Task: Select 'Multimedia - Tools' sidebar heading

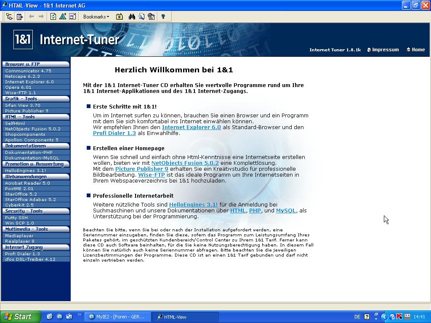Action: point(36,229)
